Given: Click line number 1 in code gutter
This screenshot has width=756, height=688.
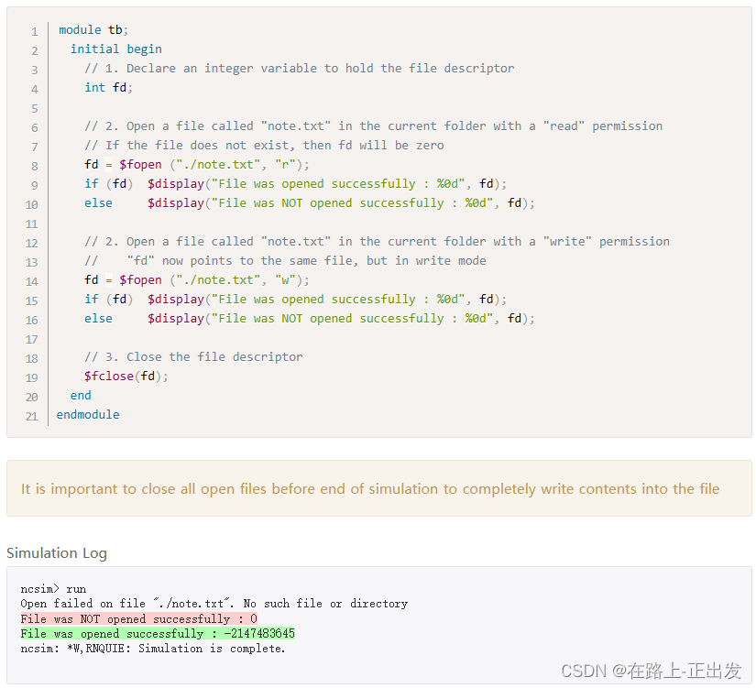Looking at the screenshot, I should point(34,32).
